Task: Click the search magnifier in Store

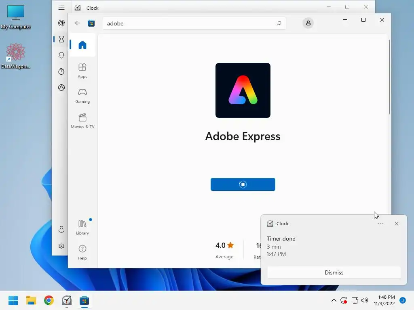Action: [279, 23]
